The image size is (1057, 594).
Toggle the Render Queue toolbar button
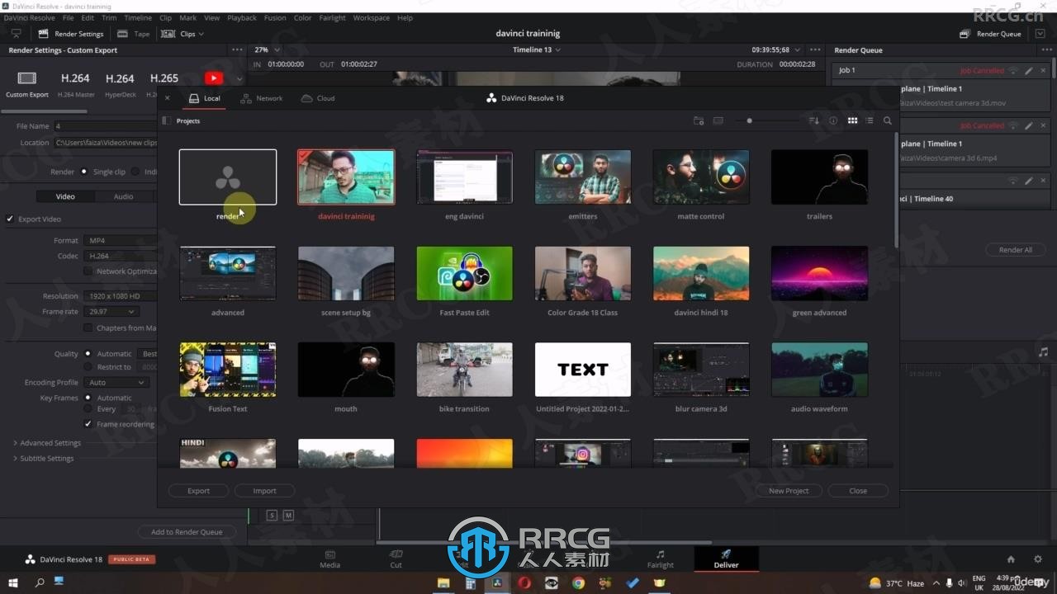click(x=991, y=34)
